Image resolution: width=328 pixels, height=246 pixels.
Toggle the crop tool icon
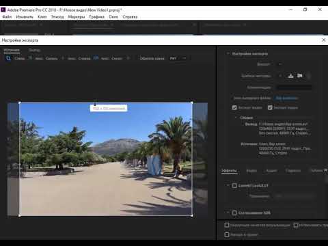click(x=8, y=58)
